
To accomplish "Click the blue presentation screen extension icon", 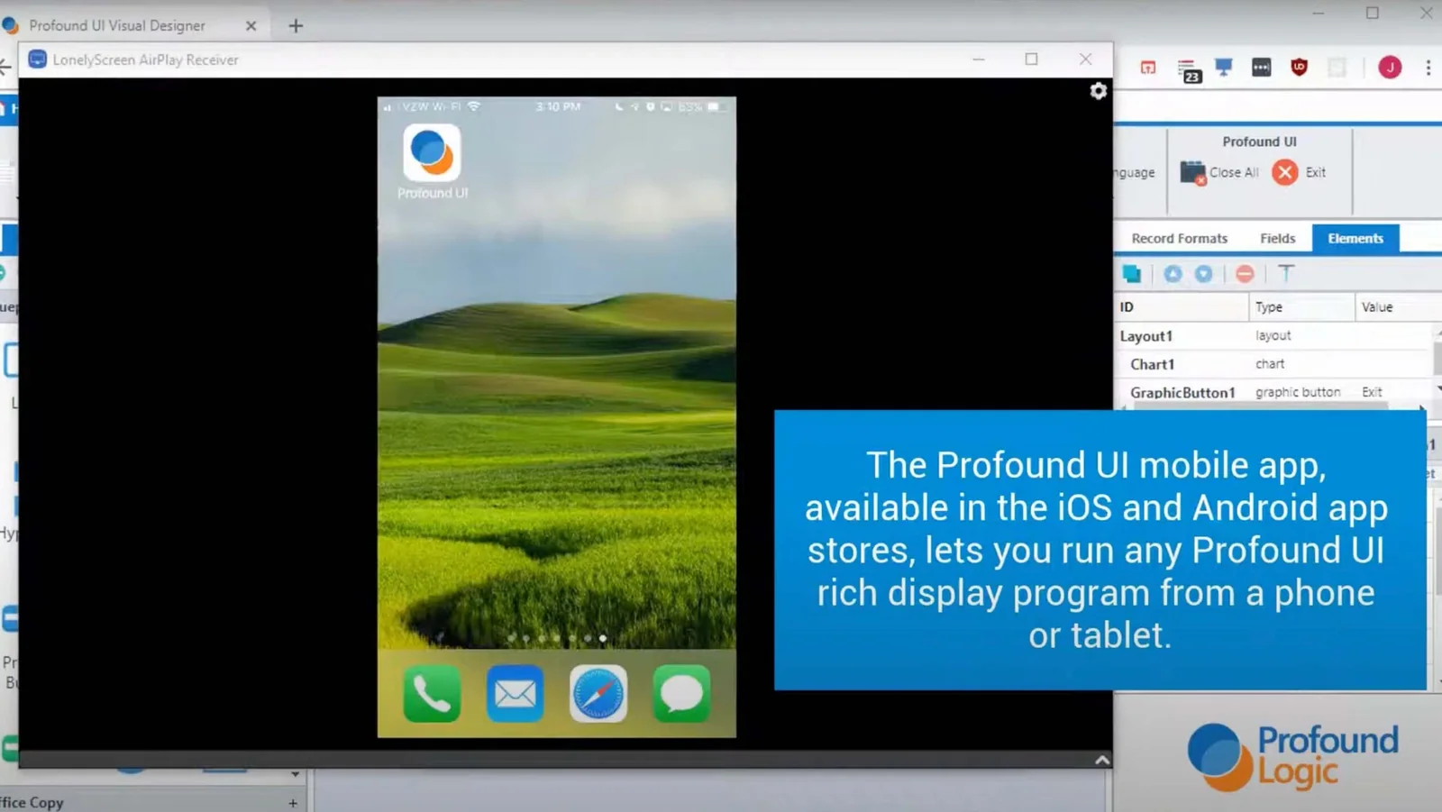I will click(x=1223, y=67).
